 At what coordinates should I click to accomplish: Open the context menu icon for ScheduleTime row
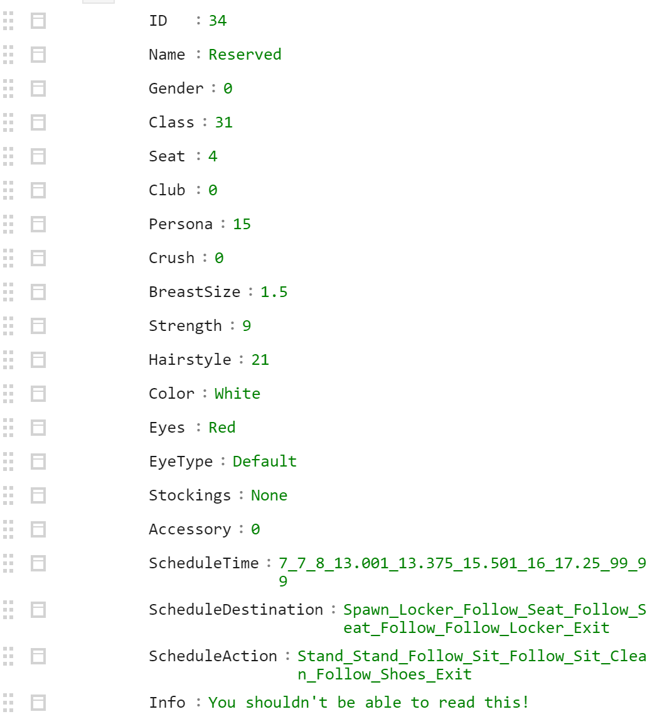click(x=38, y=563)
